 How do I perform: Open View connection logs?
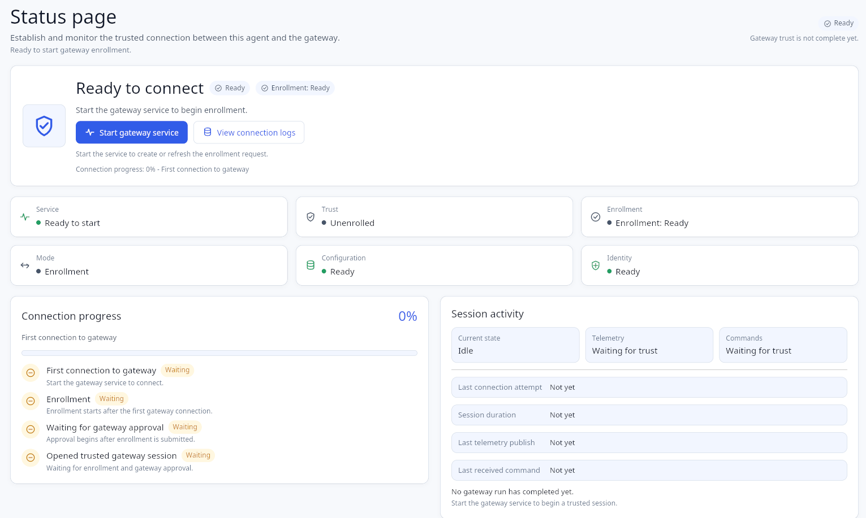(249, 132)
